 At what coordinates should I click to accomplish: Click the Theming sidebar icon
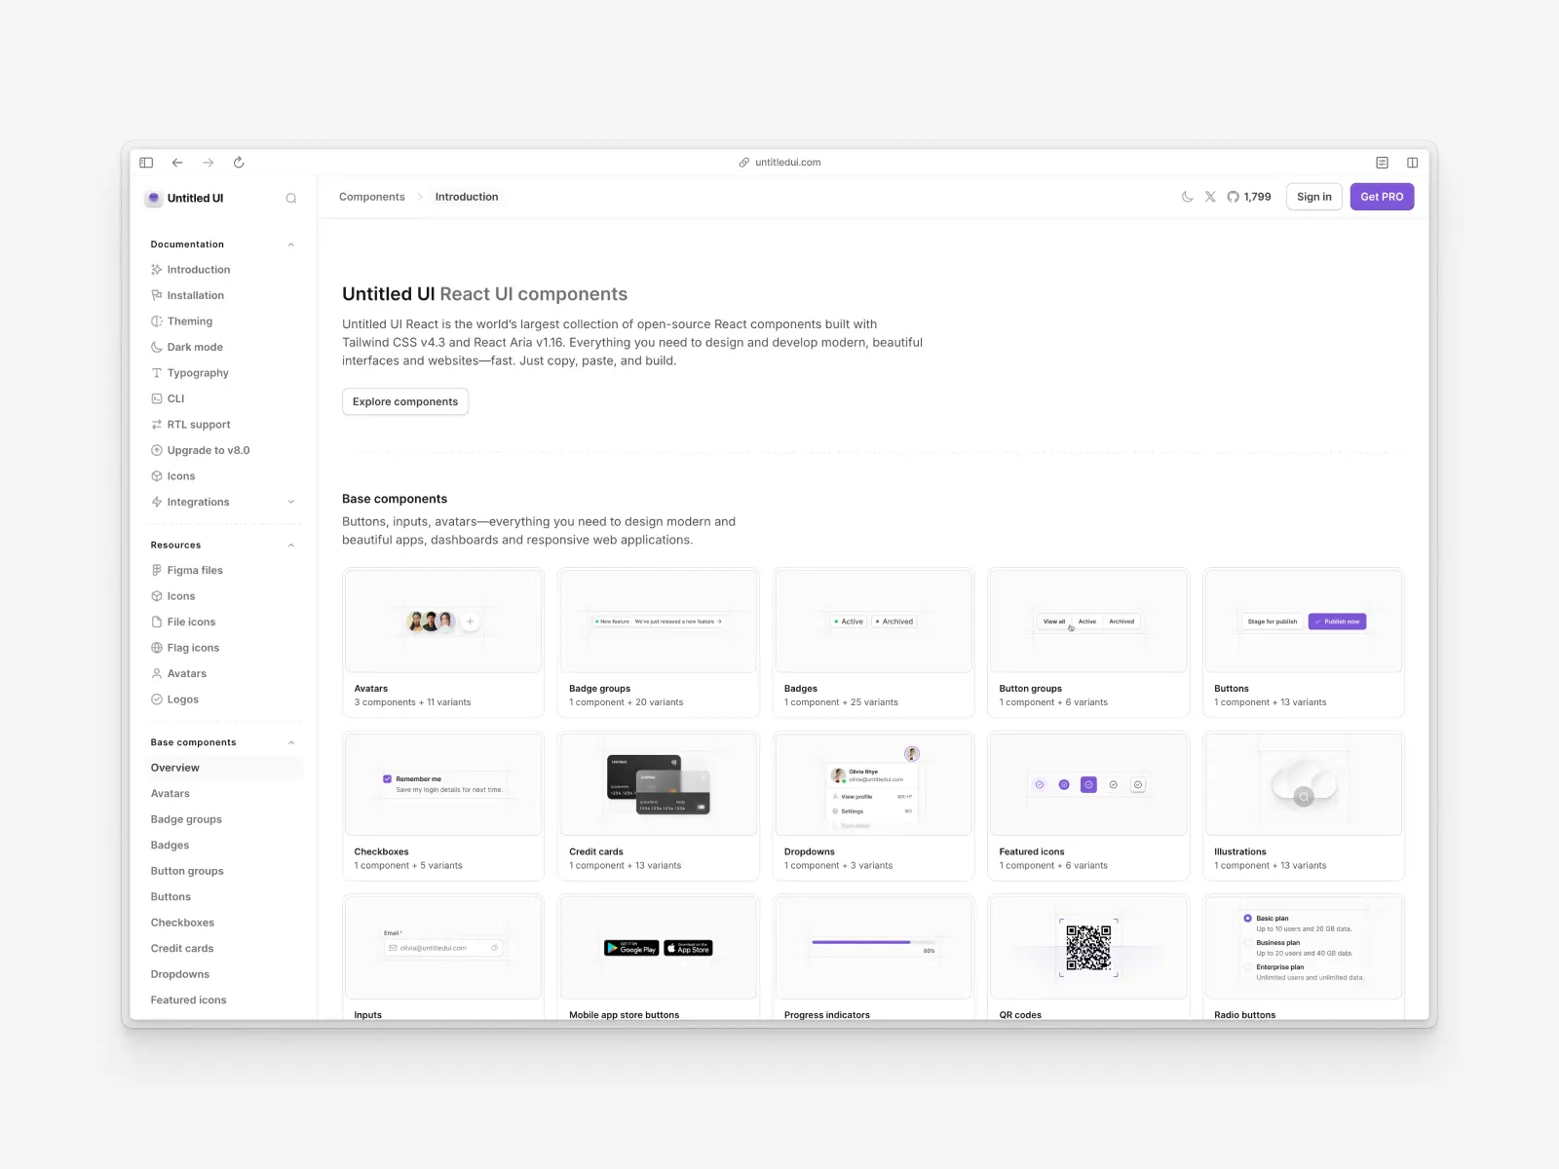coord(157,321)
